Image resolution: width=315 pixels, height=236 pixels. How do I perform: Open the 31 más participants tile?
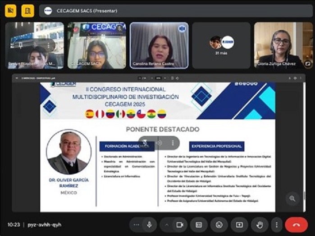221,45
